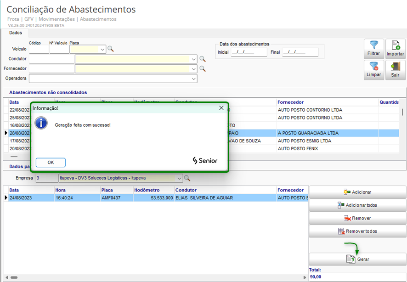This screenshot has height=282, width=407.
Task: Click the Remover button
Action: (357, 218)
